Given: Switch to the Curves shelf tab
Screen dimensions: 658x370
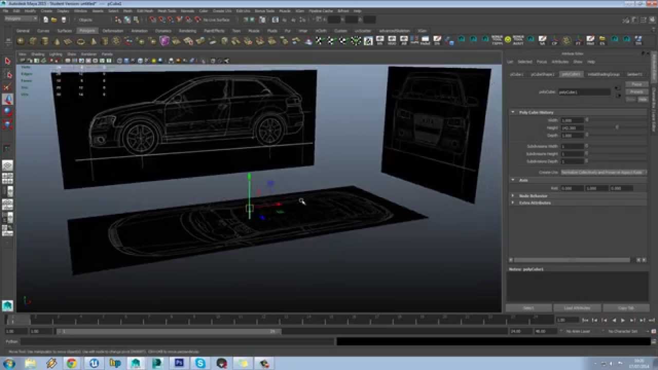Looking at the screenshot, I should point(43,31).
